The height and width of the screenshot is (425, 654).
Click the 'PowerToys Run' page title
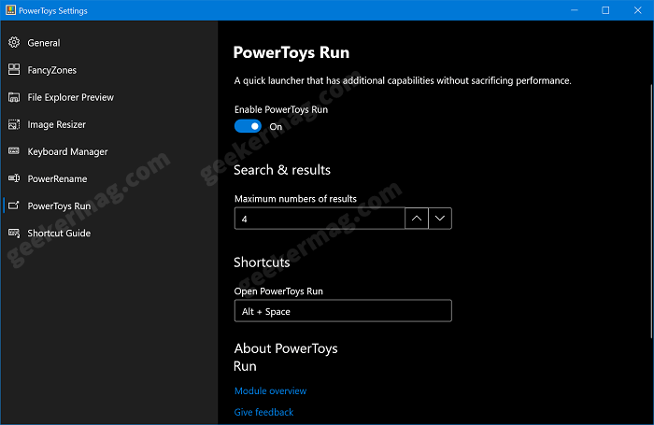point(291,52)
